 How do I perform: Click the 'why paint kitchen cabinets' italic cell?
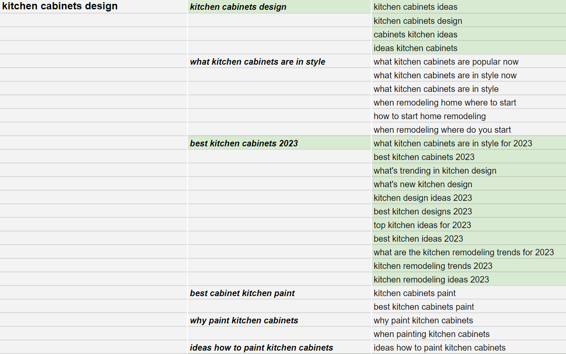(279, 320)
